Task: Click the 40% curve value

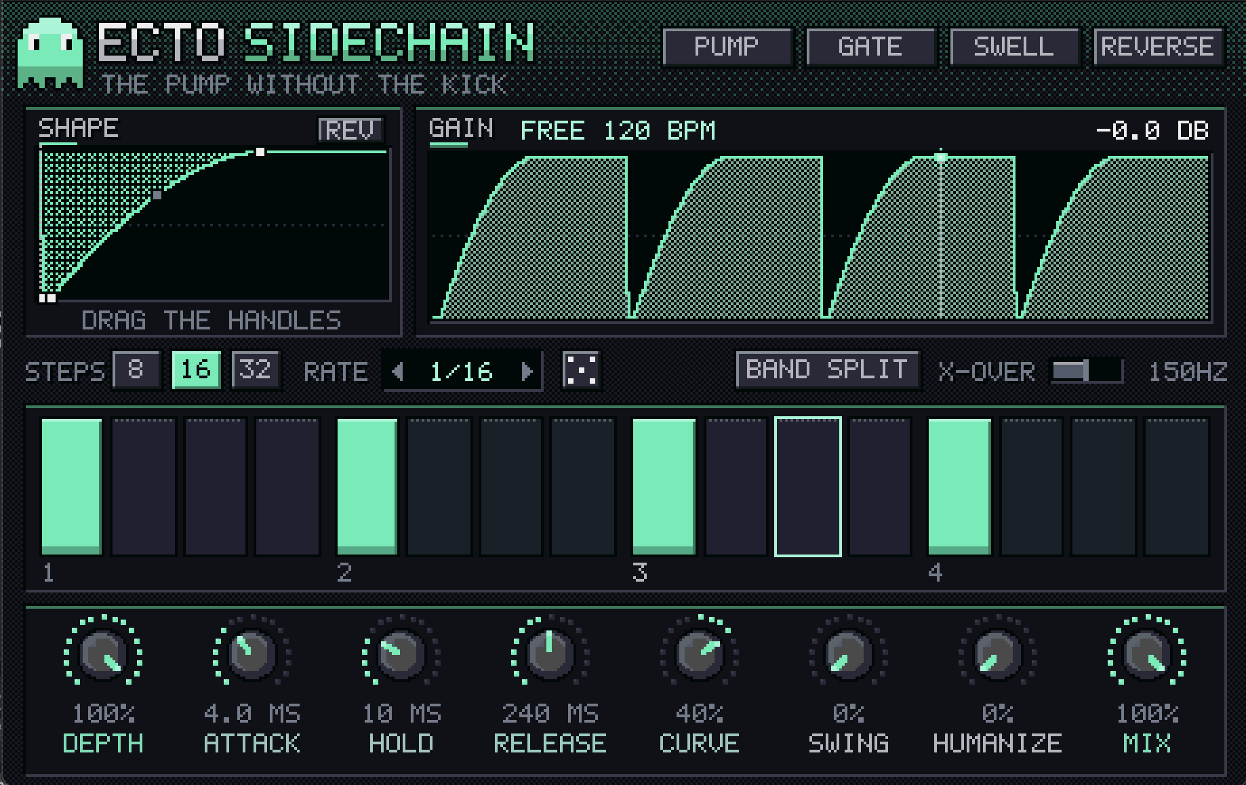Action: click(699, 713)
